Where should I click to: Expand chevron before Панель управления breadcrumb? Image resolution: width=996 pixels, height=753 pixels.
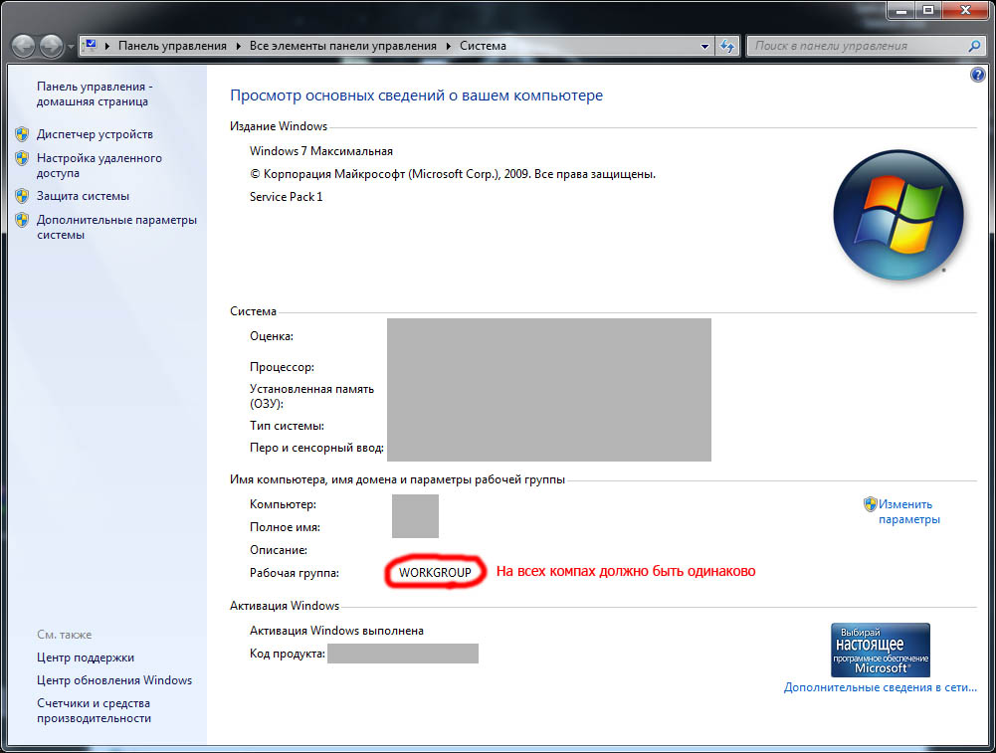click(107, 46)
